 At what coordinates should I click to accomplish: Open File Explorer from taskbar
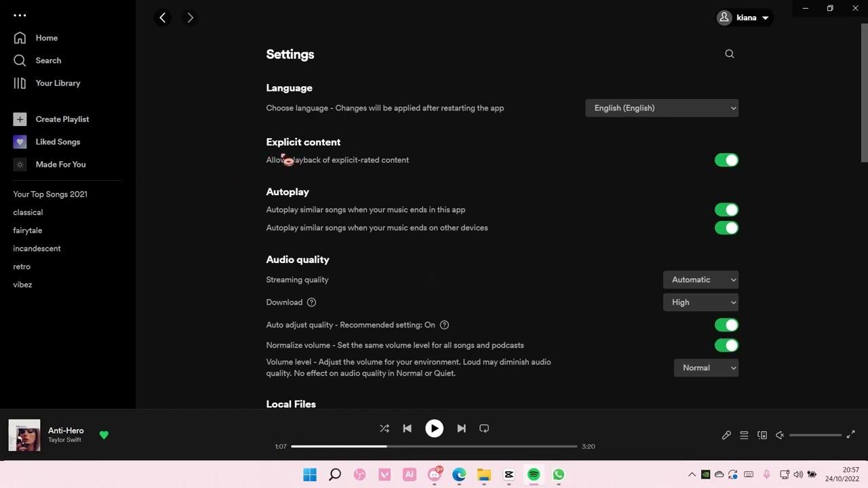click(484, 474)
